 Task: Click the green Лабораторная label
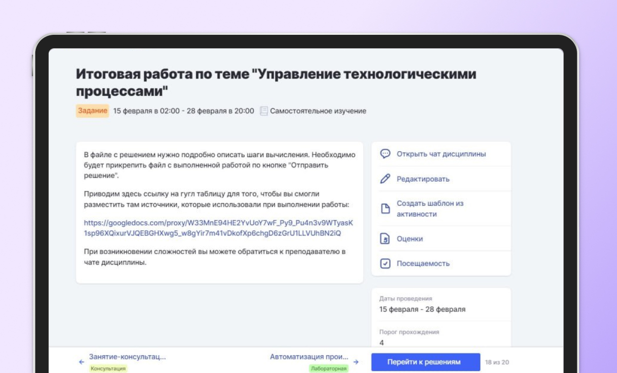point(328,369)
